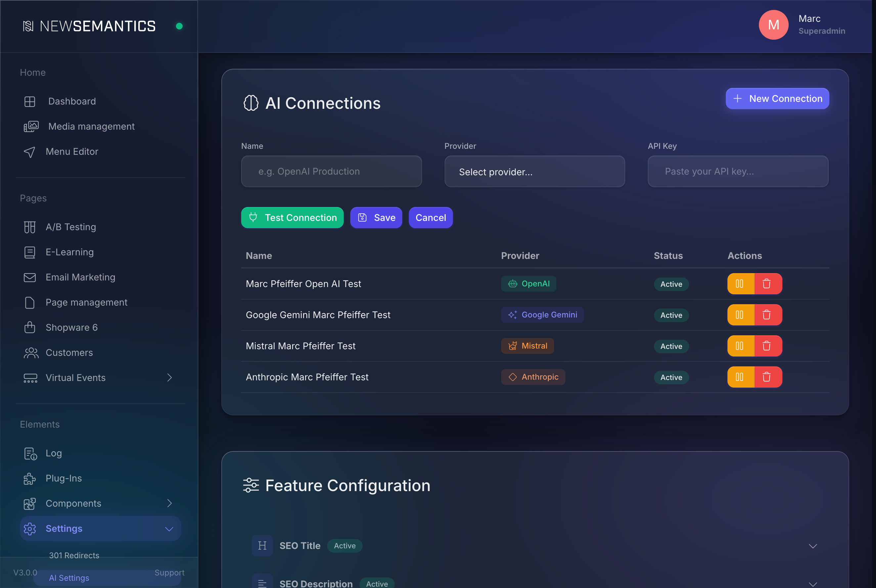
Task: Open the Menu Editor page
Action: (72, 152)
